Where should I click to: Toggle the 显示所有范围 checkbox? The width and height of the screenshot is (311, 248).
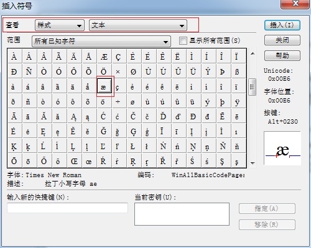(183, 40)
